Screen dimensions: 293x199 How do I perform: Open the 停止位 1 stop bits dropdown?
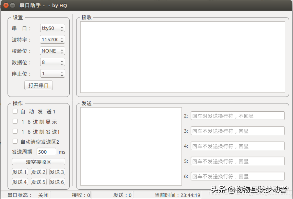(x=52, y=74)
